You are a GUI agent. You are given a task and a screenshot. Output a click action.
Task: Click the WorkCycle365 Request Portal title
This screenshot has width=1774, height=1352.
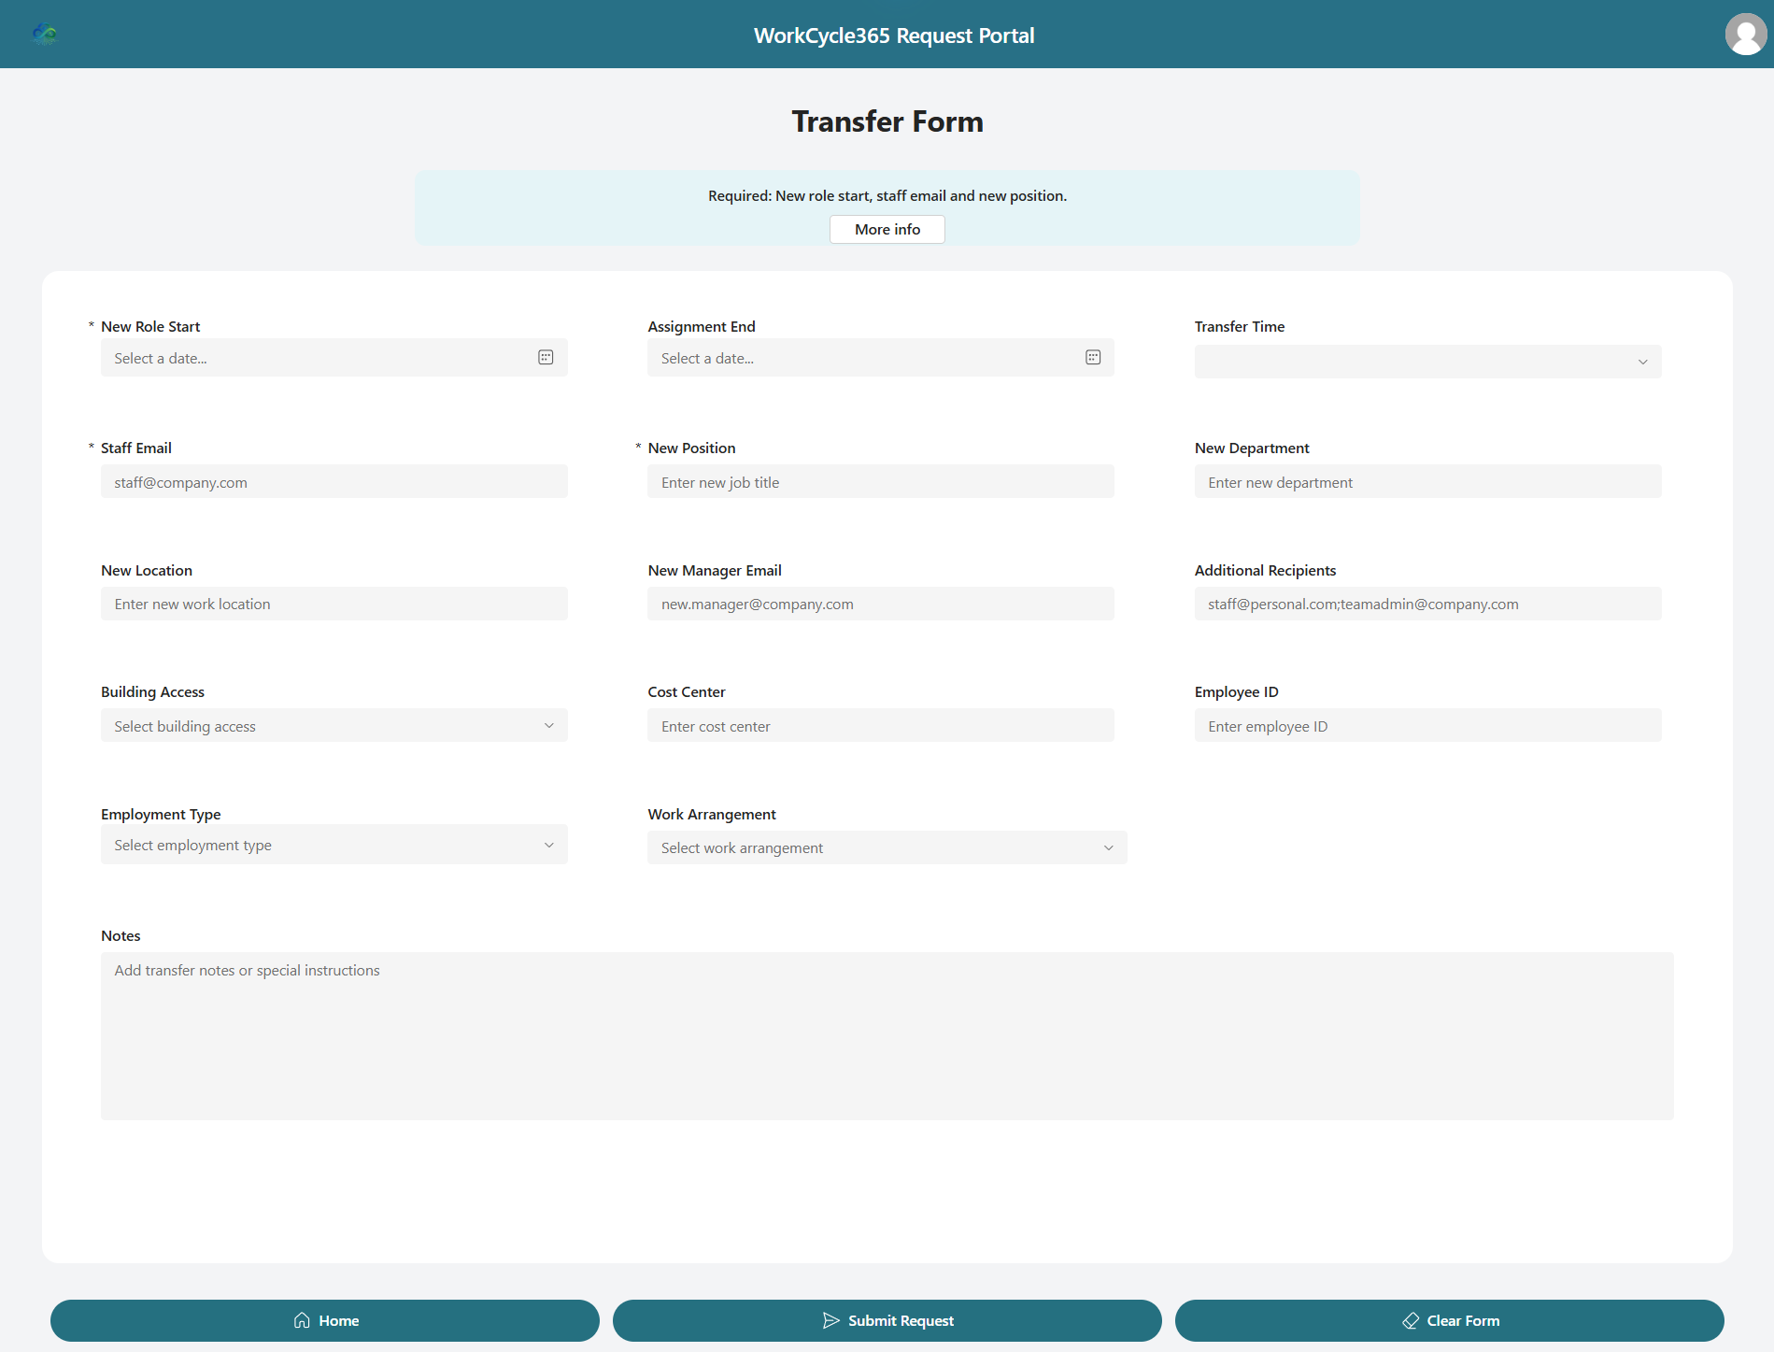[x=894, y=36]
